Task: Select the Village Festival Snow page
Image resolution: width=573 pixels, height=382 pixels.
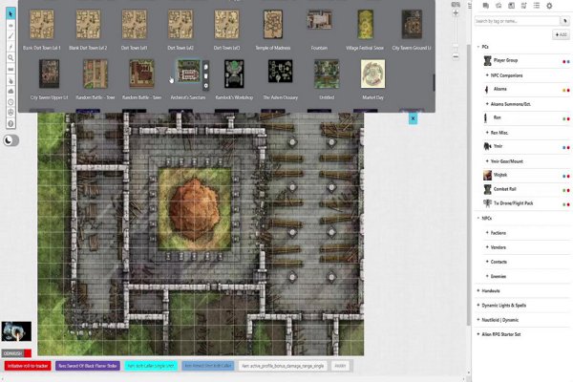Action: pos(365,25)
